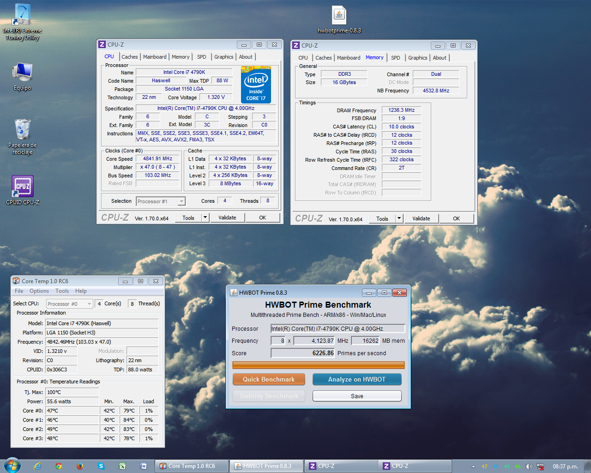
Task: Click Analyze on HWBOT button
Action: click(x=357, y=379)
